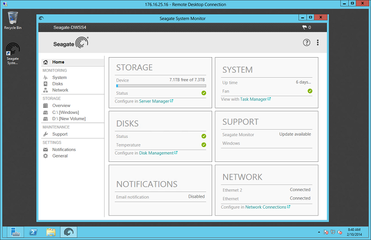Click the Overview storage icon in sidebar

[x=45, y=106]
